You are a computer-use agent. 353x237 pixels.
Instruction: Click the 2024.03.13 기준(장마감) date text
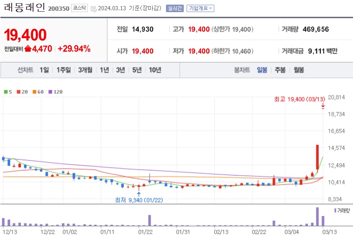click(x=130, y=8)
